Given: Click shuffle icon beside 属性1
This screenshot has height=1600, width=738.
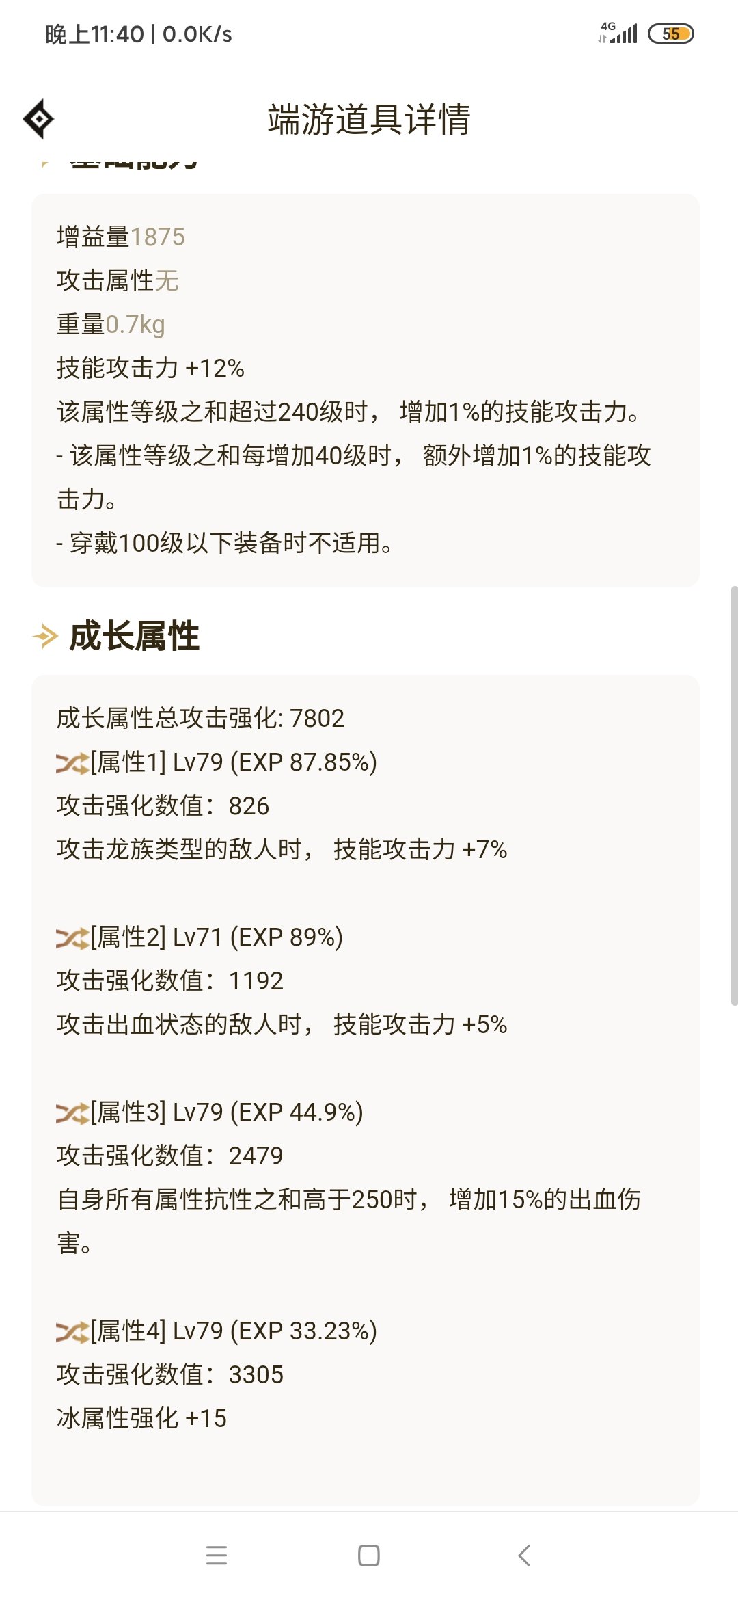Looking at the screenshot, I should tap(72, 762).
